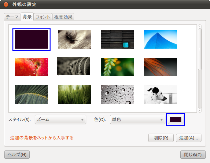Switch to the フォント tab

point(43,17)
